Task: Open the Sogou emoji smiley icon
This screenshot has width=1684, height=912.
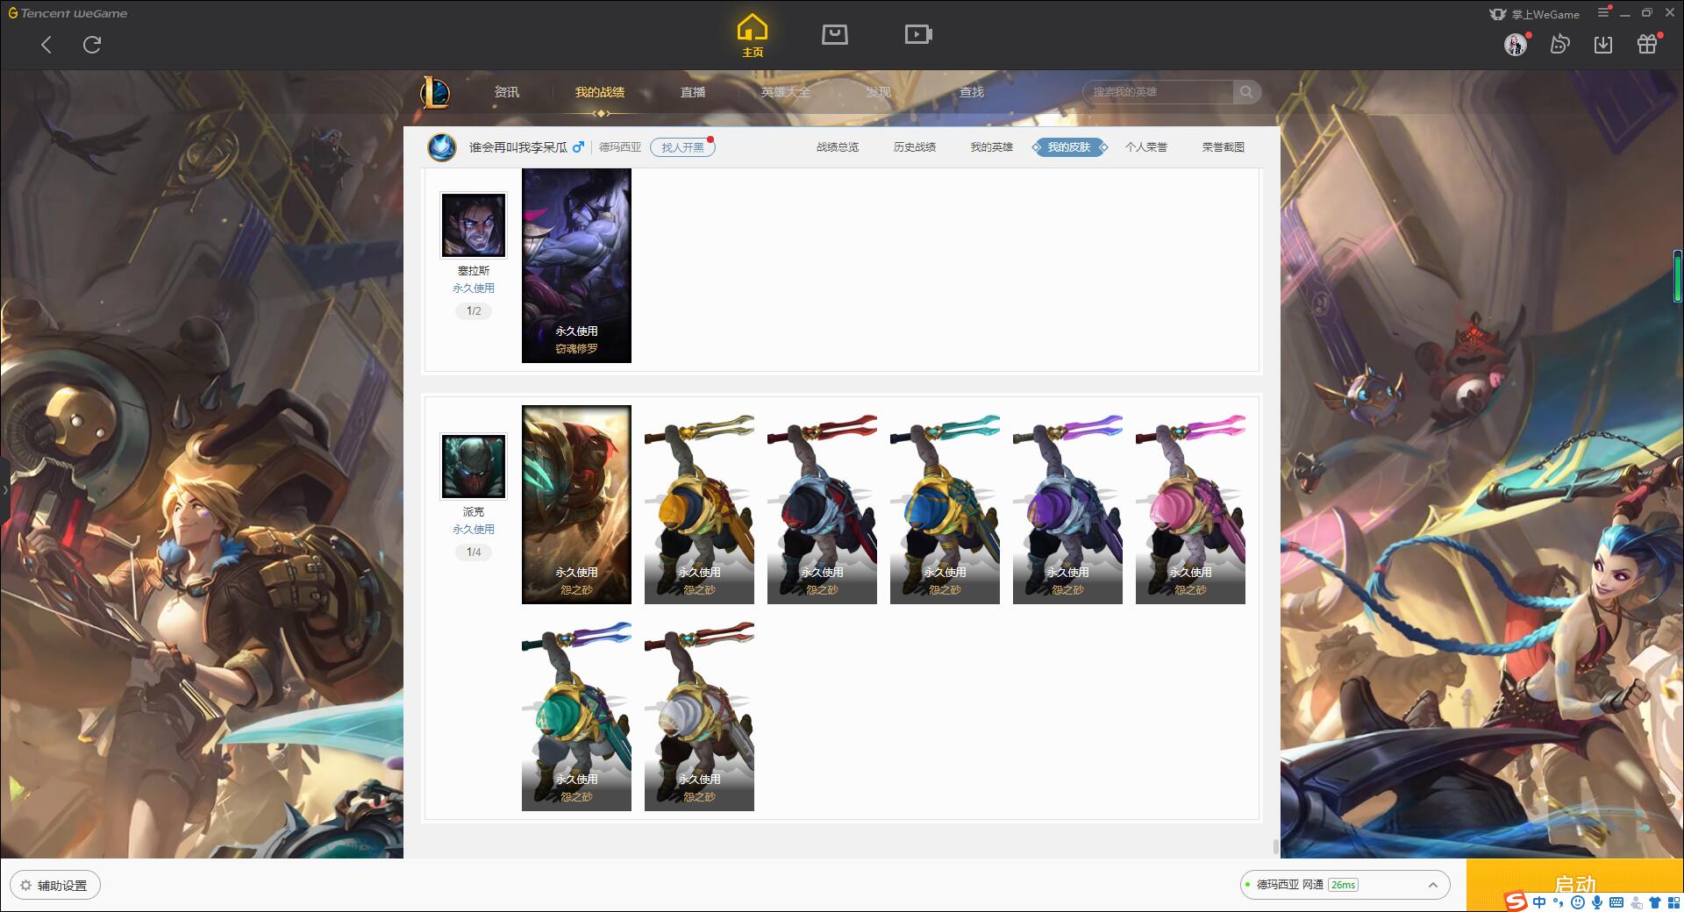Action: coord(1578,902)
